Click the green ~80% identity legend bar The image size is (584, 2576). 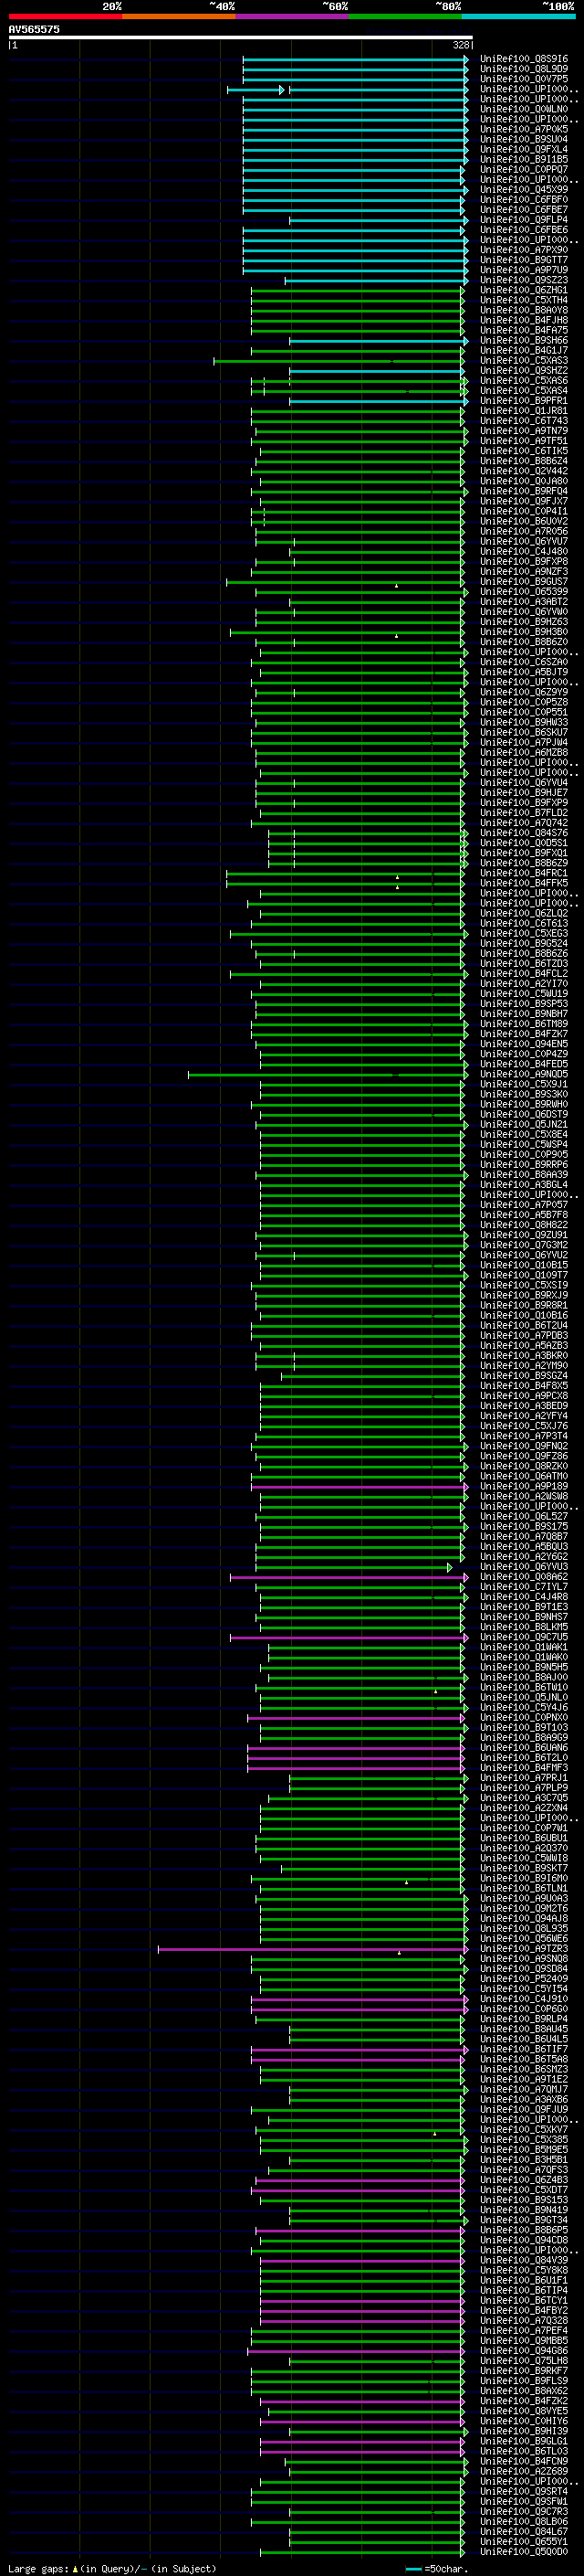(x=405, y=16)
